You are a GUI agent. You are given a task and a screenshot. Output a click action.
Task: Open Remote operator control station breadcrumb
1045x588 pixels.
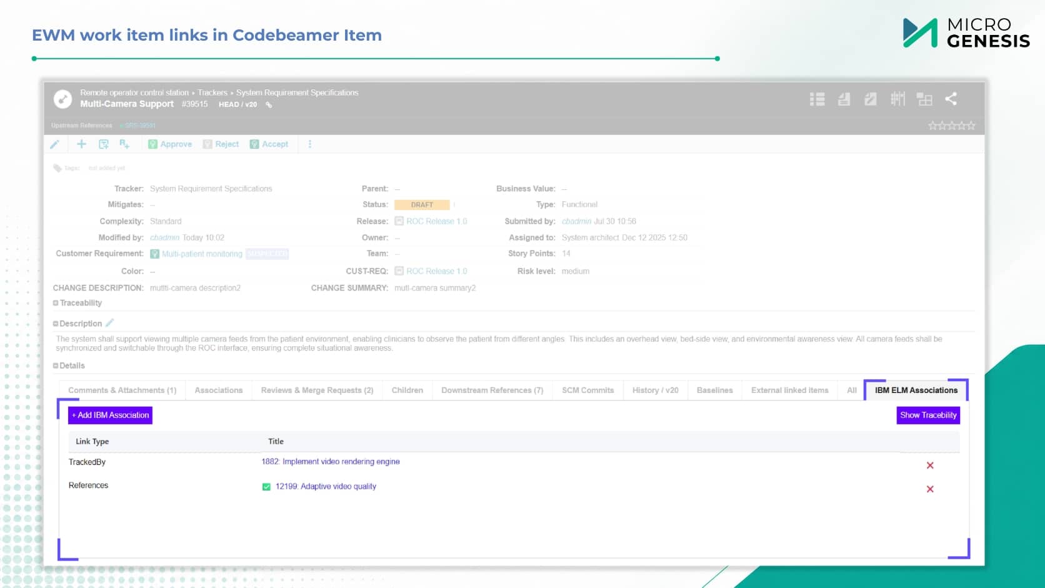134,92
